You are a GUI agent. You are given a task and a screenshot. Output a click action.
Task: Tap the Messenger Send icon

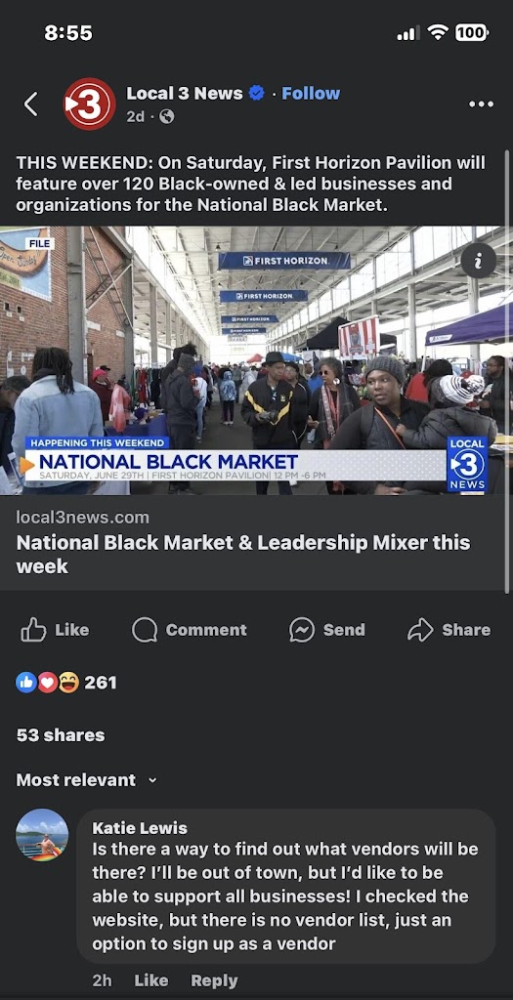[x=301, y=630]
